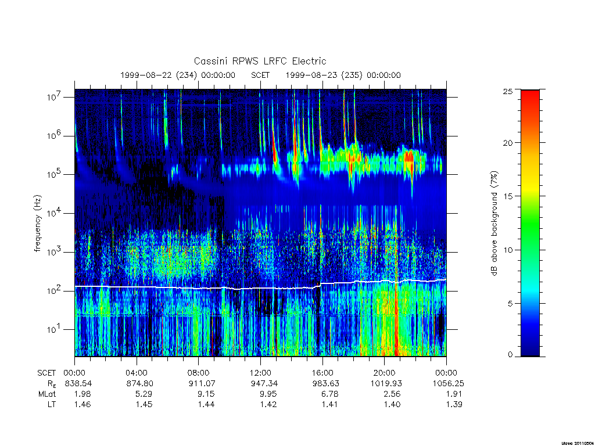Click the colorbar value 10
The height and width of the screenshot is (446, 595).
click(x=508, y=250)
